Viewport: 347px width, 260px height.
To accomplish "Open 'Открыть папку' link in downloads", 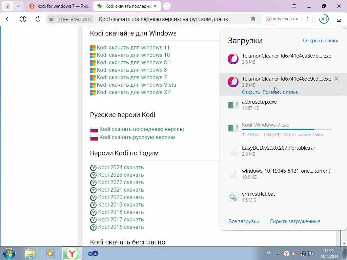I will [321, 41].
